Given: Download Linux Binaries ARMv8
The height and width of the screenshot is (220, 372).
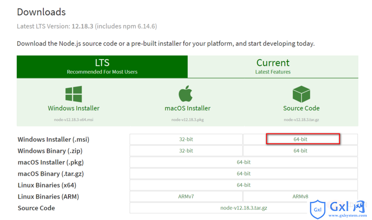Looking at the screenshot, I should click(300, 196).
